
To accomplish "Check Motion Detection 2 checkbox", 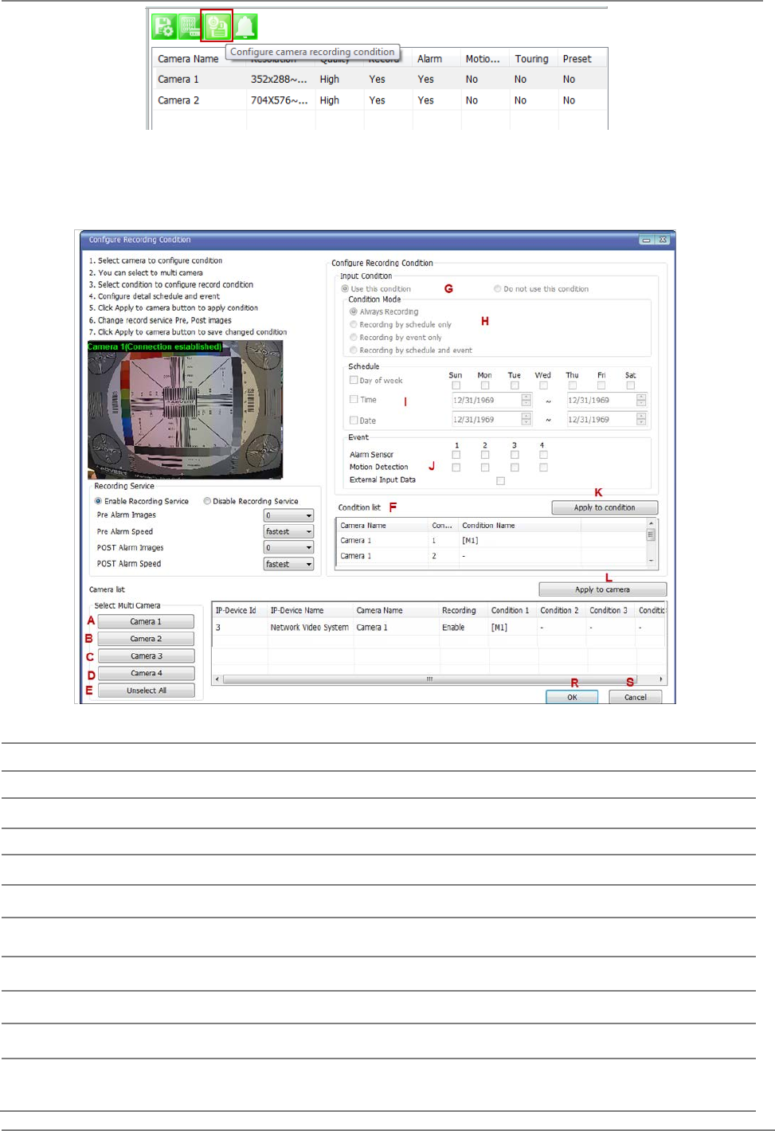I will coord(485,468).
